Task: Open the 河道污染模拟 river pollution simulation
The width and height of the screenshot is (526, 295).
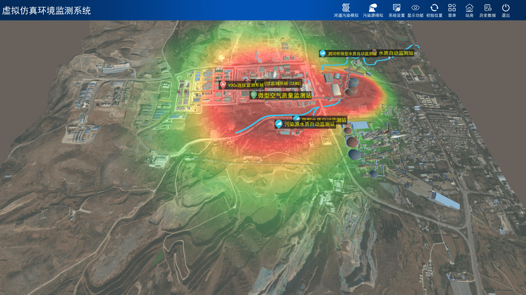Action: tap(346, 11)
